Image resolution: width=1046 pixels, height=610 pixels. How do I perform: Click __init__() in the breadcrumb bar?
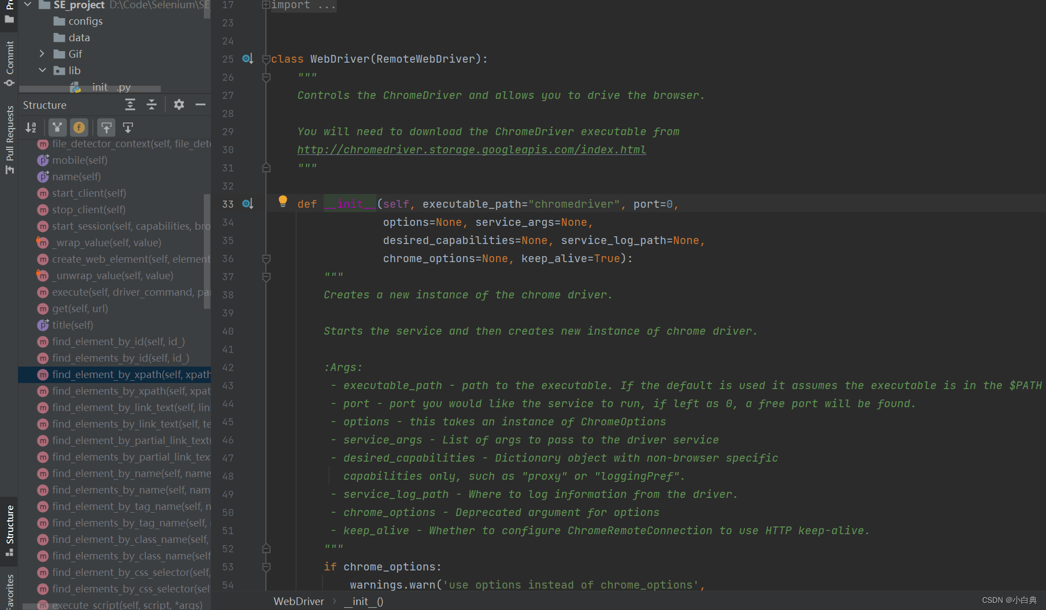(x=363, y=601)
